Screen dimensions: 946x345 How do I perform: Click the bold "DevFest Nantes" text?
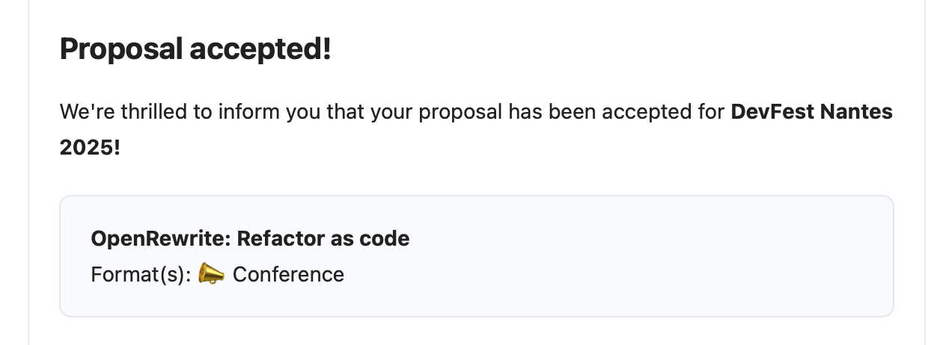point(811,112)
